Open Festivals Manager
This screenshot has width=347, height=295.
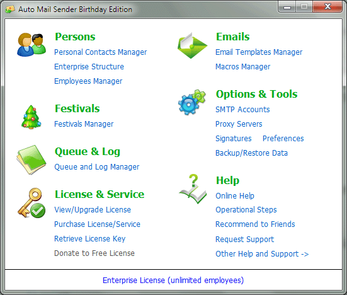click(84, 124)
